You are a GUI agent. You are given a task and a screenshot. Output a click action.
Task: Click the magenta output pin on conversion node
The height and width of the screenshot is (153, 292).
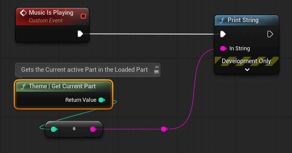[93, 129]
